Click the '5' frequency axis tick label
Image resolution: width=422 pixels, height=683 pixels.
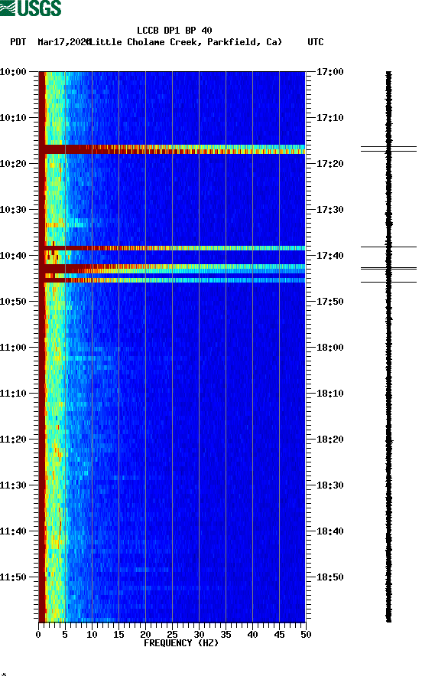[x=65, y=635]
